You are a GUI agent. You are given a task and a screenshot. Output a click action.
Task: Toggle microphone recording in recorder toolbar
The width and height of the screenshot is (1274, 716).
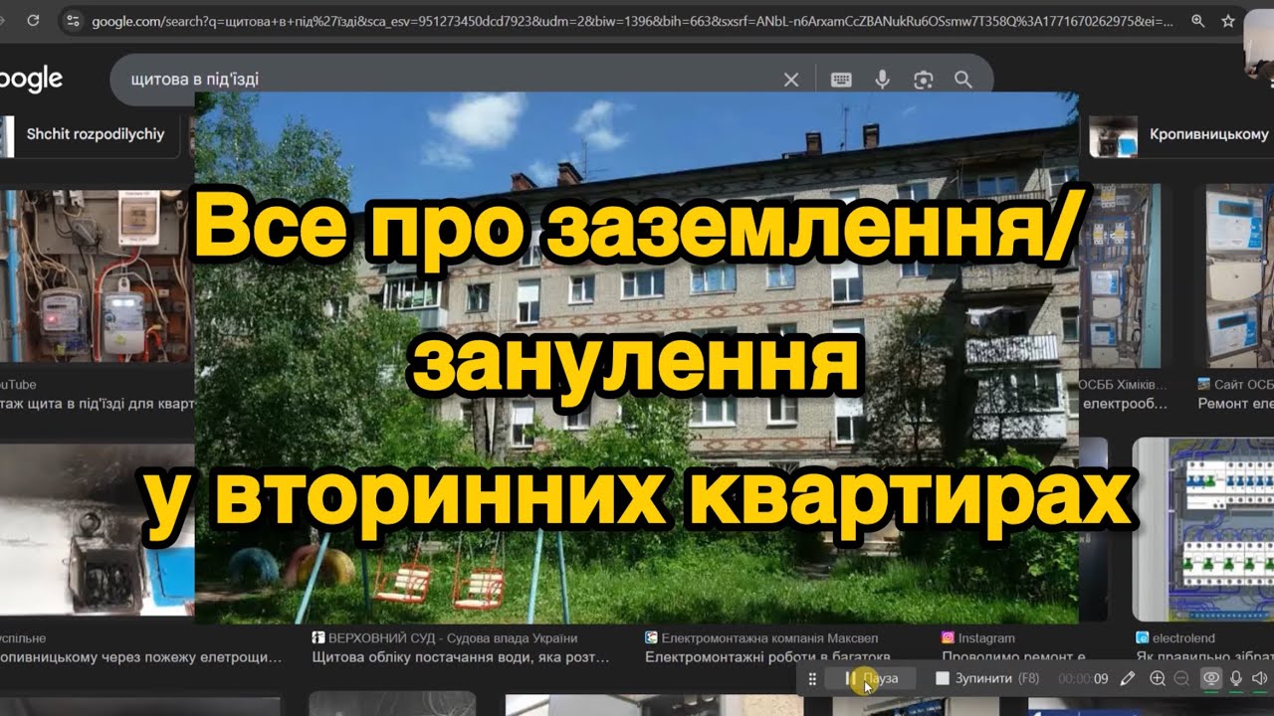(1236, 678)
